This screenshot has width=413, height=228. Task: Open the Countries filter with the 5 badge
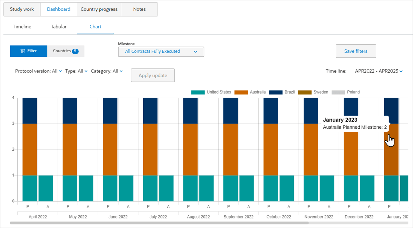(x=66, y=51)
